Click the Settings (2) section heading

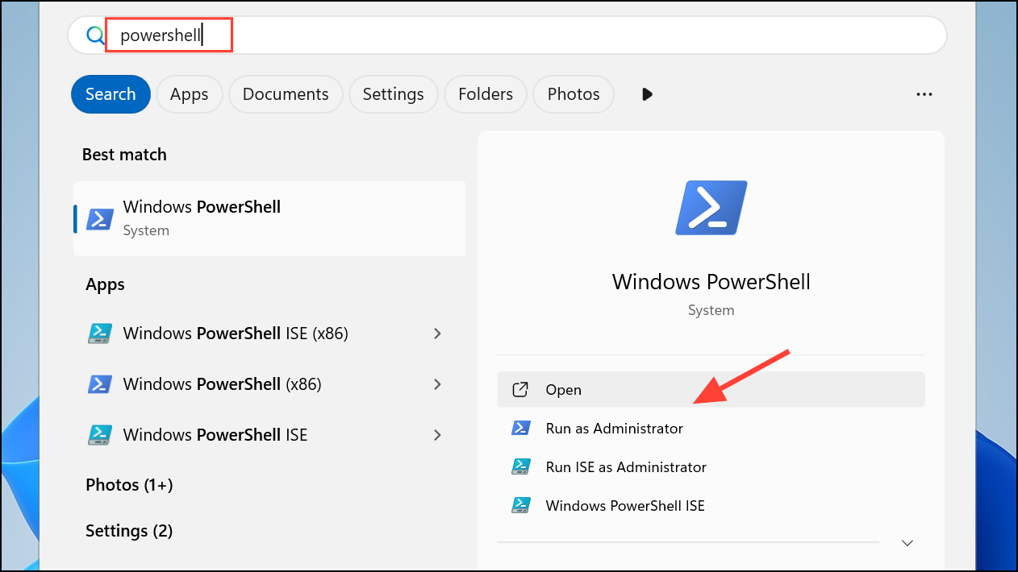129,531
